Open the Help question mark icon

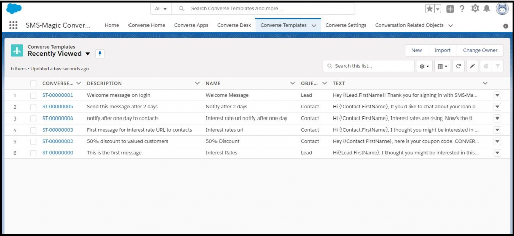(x=462, y=9)
